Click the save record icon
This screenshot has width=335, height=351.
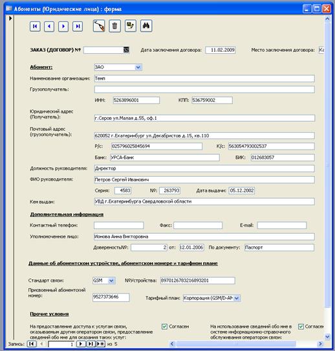(x=131, y=26)
